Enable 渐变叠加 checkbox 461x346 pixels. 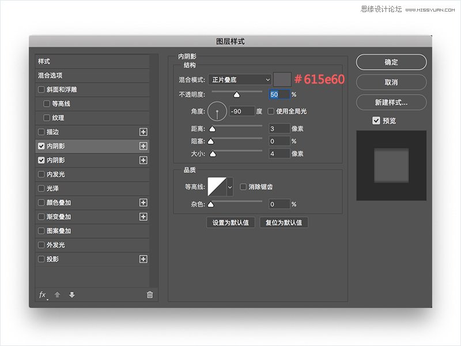tap(41, 217)
